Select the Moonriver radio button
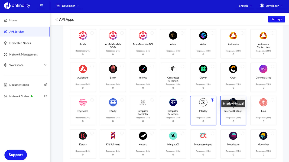The width and height of the screenshot is (289, 162). point(272,133)
